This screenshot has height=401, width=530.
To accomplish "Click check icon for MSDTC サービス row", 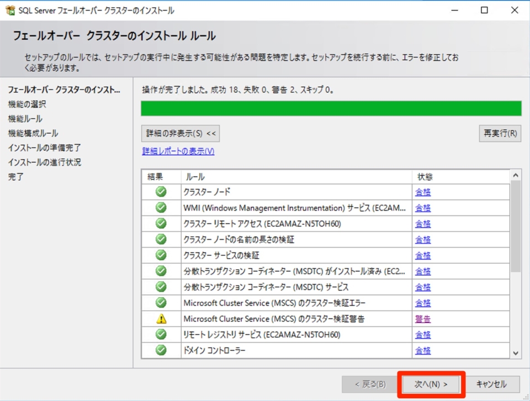I will tap(161, 287).
